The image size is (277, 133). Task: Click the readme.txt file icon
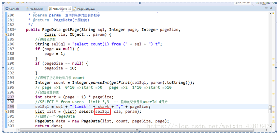coord(27,9)
